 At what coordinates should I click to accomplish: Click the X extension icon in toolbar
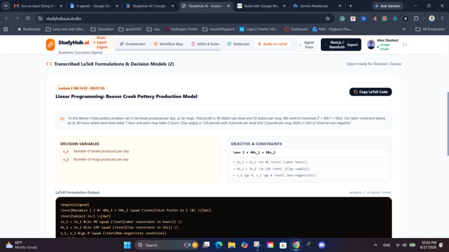[x=406, y=18]
